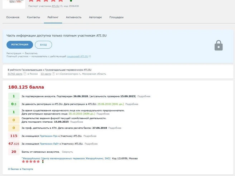
Task: Open the Претензии-Лайт link
Action: 49,144
